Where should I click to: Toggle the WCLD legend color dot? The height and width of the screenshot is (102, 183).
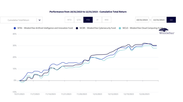(x=120, y=28)
